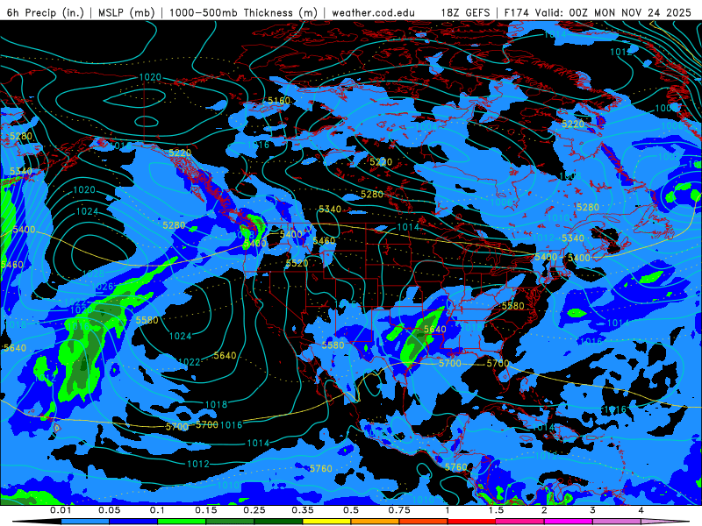Click the medium green 0.15 inch legend swatch
The height and width of the screenshot is (526, 702).
230,522
